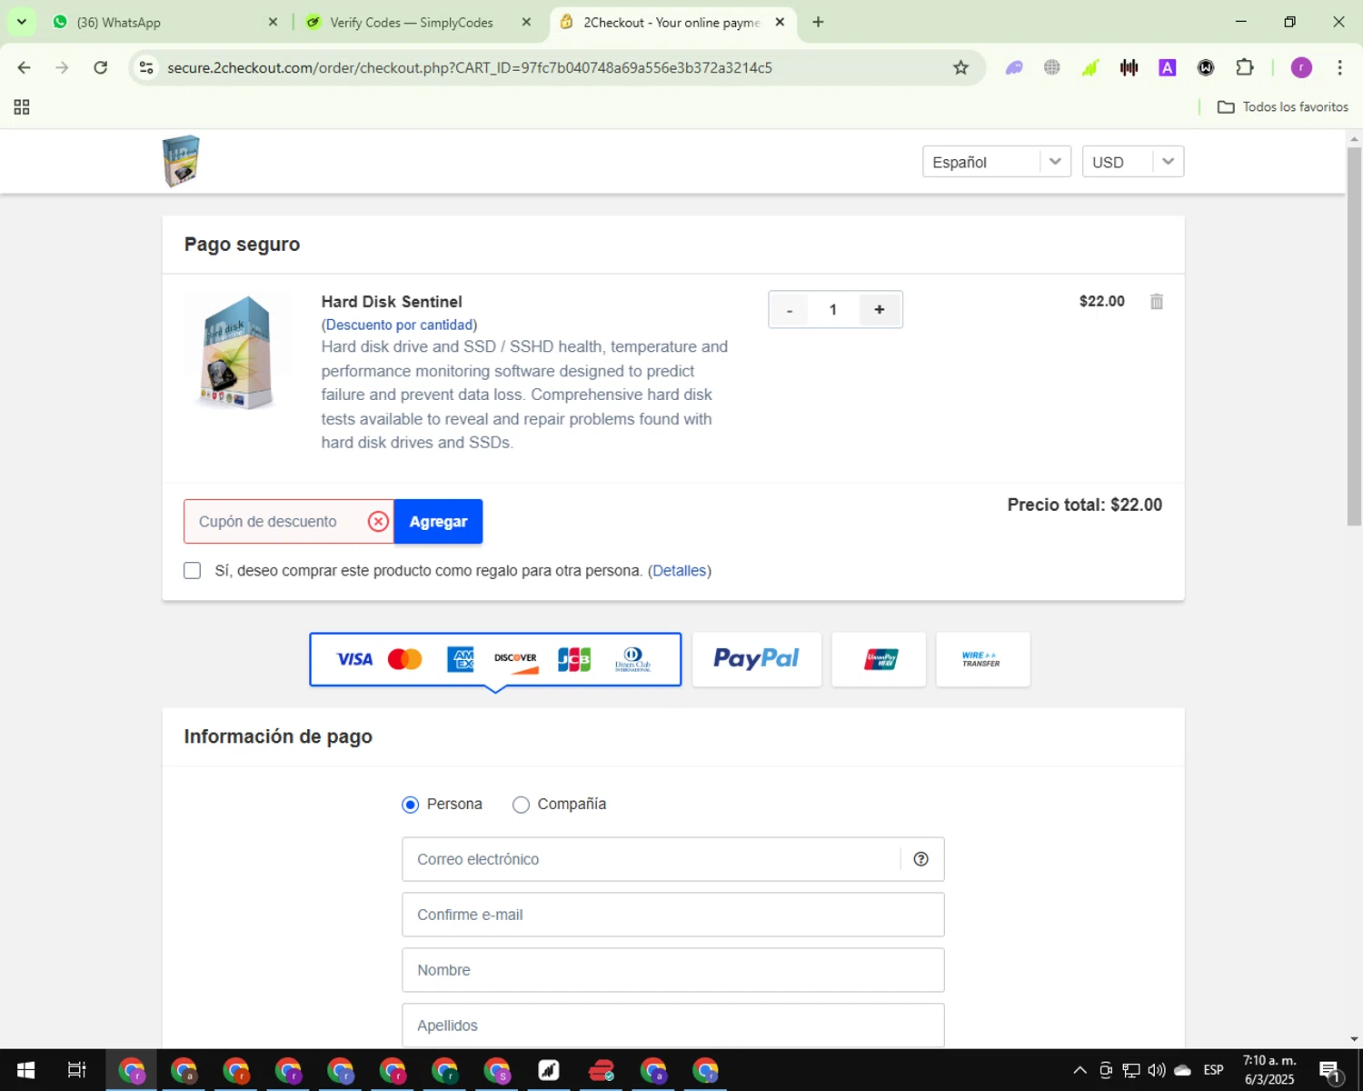Open the Español language dropdown
The image size is (1363, 1091).
997,162
